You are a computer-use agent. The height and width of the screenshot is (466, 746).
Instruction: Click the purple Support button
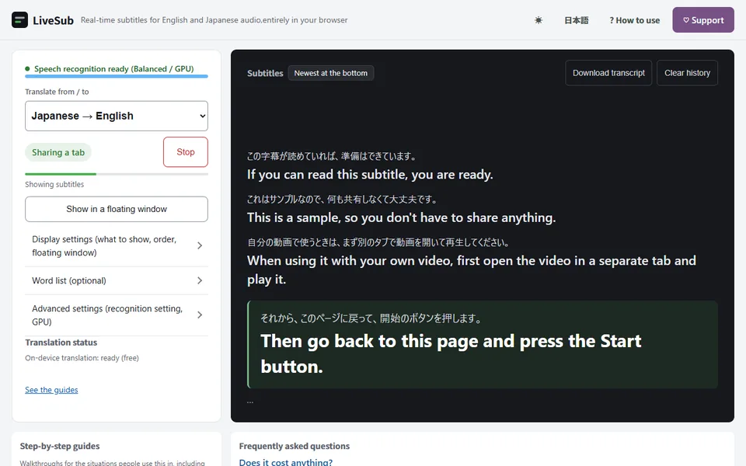pyautogui.click(x=702, y=20)
